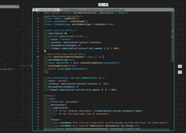The width and height of the screenshot is (186, 133).
Task: Click the up arrow in the floating toolbar
Action: pyautogui.click(x=106, y=5)
